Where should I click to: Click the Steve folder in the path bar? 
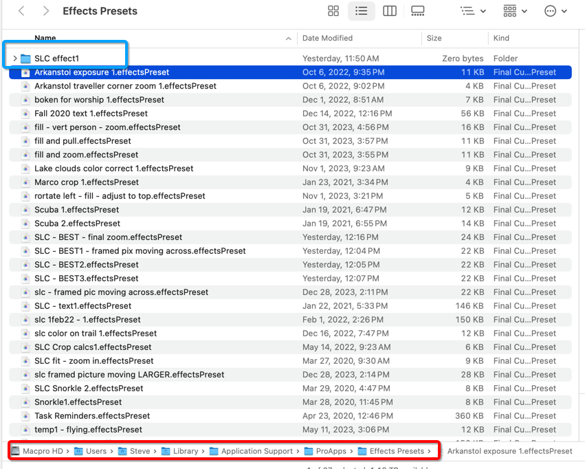pos(140,450)
